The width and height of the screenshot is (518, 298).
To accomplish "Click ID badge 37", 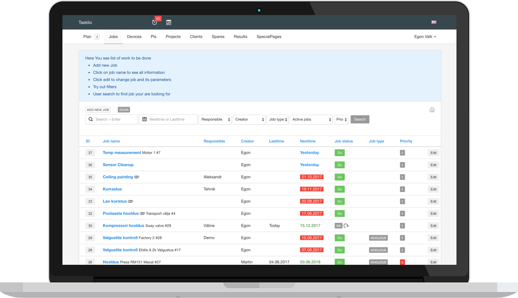I will [90, 153].
